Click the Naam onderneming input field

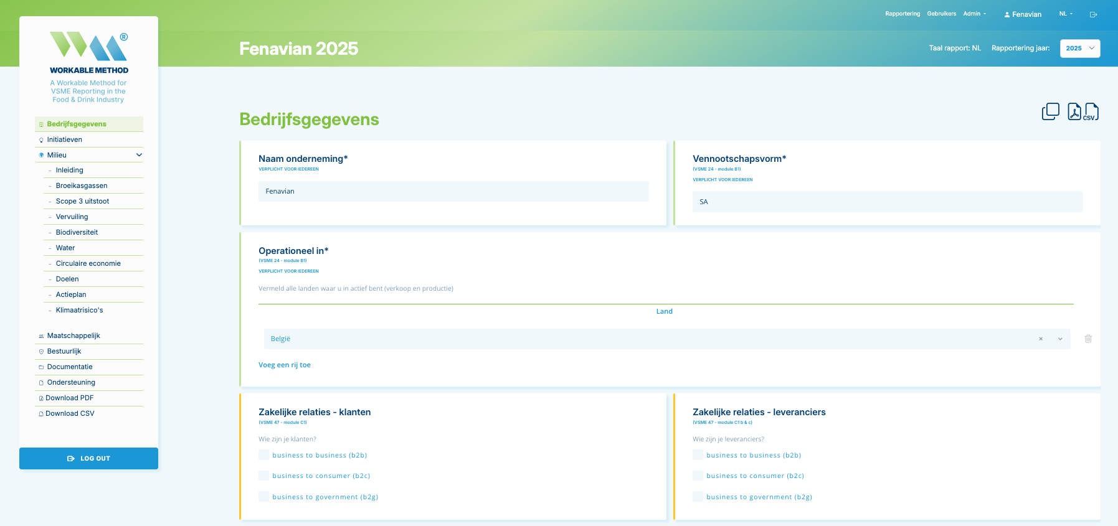pyautogui.click(x=453, y=191)
